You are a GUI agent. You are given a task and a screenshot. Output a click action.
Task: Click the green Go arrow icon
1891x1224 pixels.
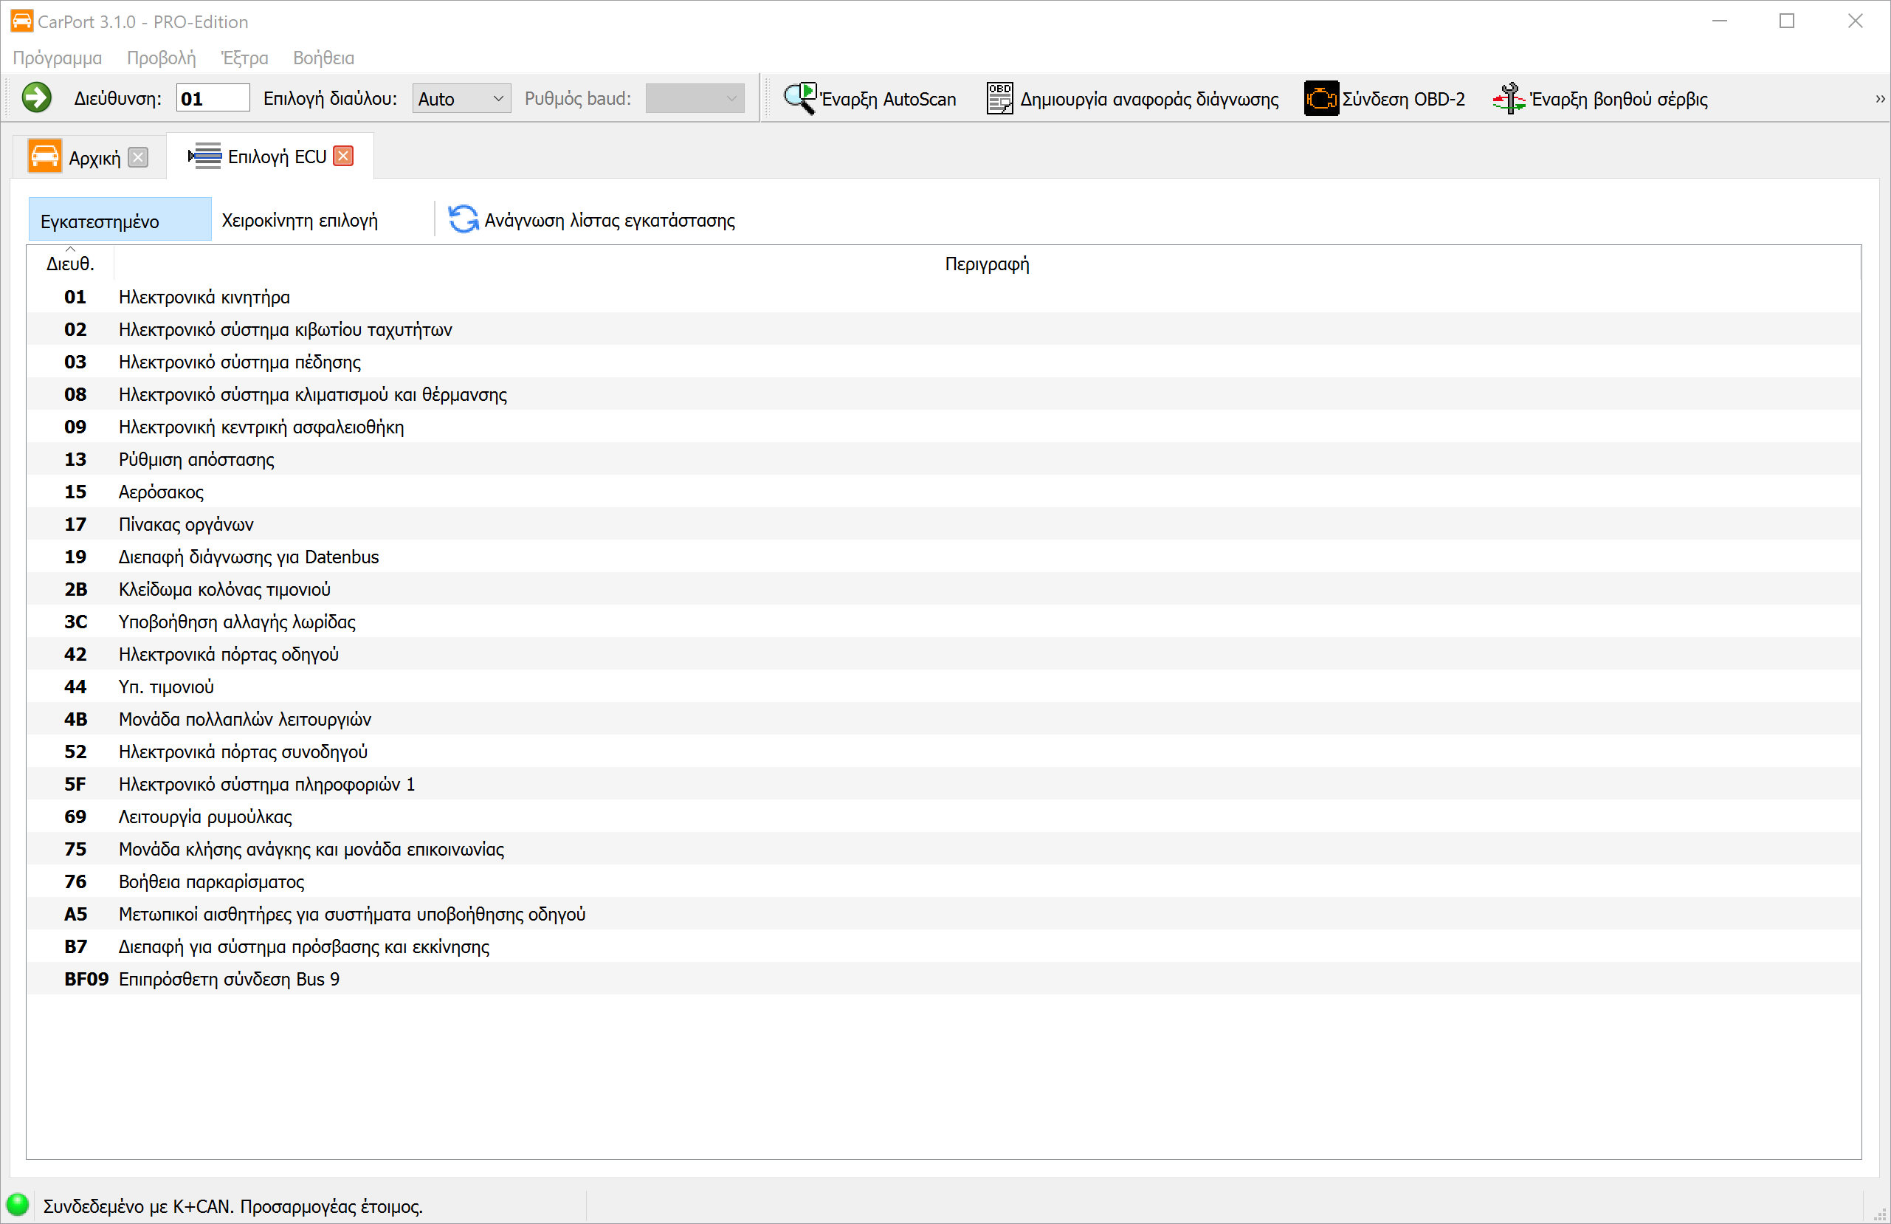pyautogui.click(x=37, y=99)
